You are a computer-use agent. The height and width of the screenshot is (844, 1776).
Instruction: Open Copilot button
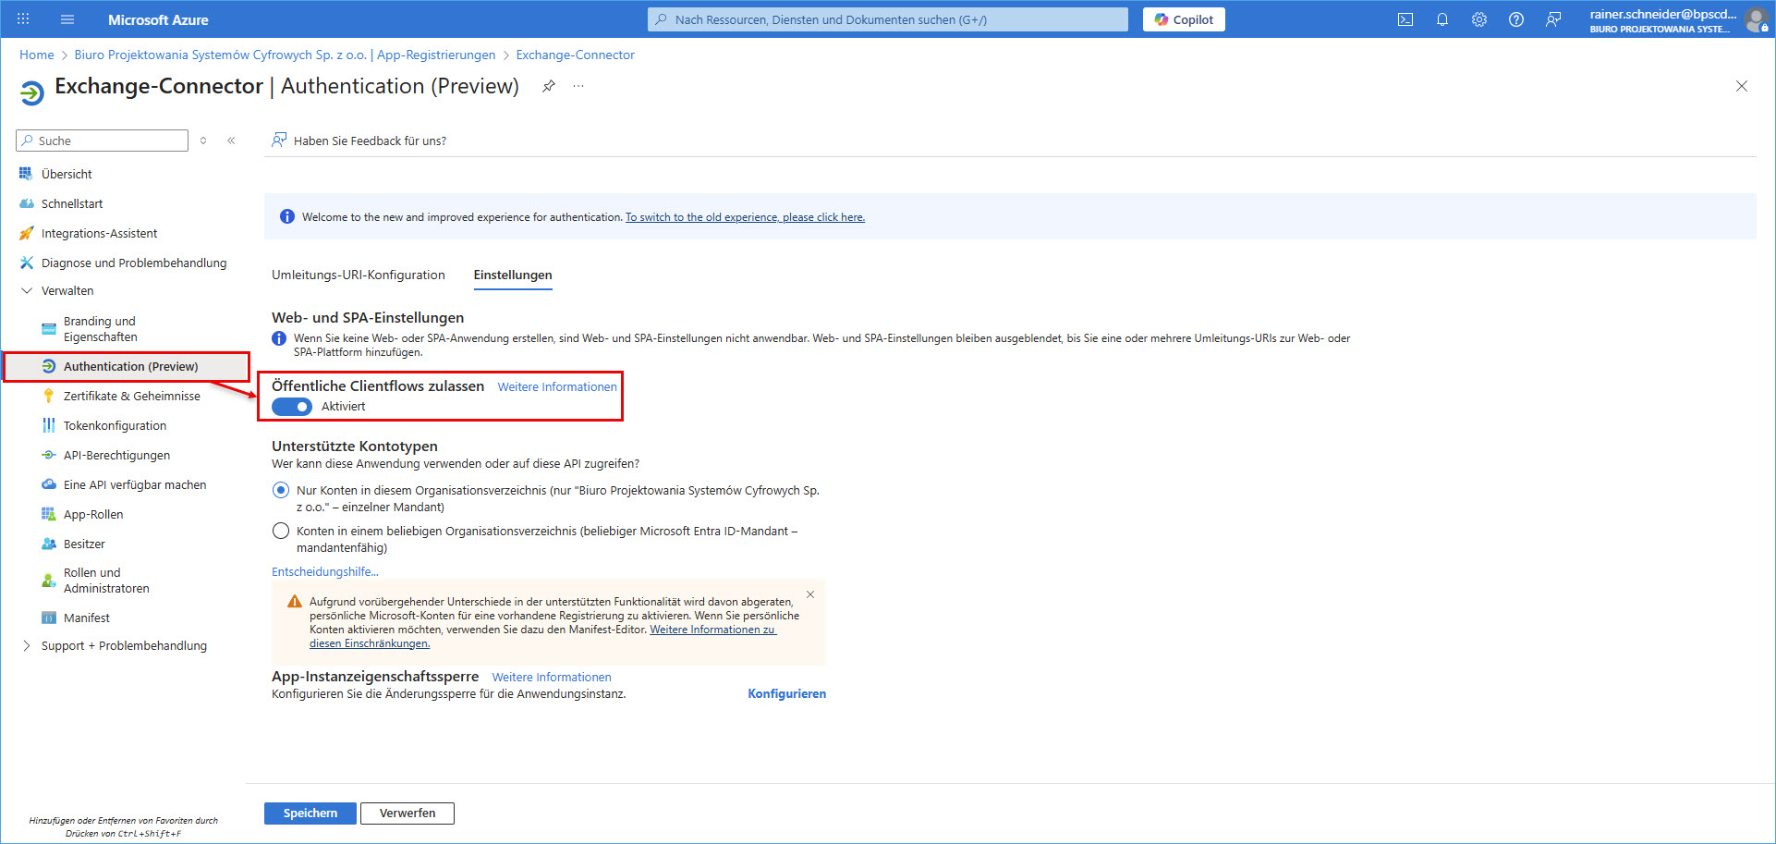(1184, 19)
